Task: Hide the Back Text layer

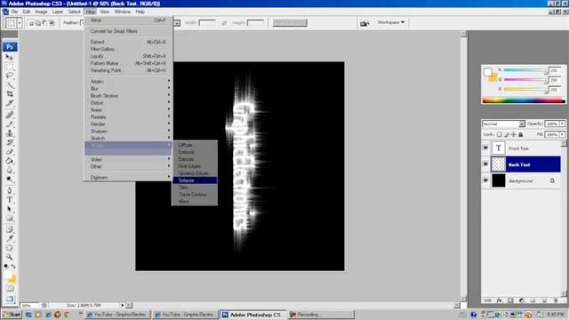Action: 485,164
